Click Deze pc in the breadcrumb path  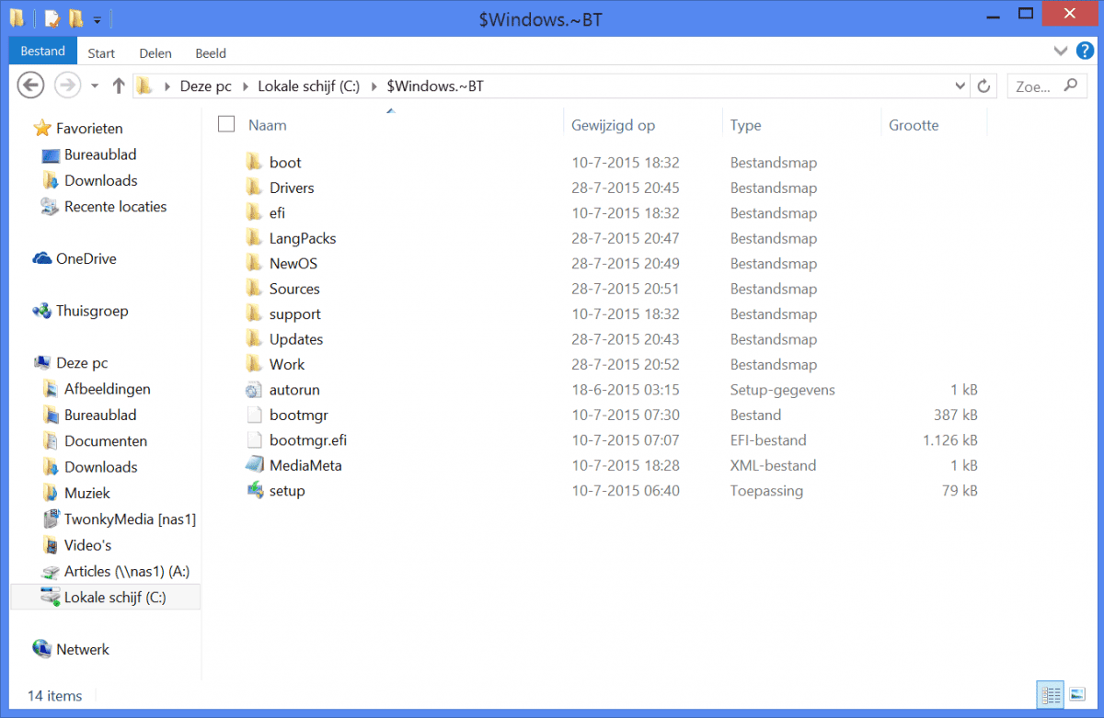(205, 86)
